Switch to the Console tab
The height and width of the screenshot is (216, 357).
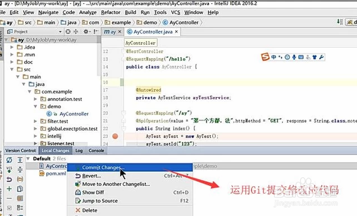coord(97,150)
